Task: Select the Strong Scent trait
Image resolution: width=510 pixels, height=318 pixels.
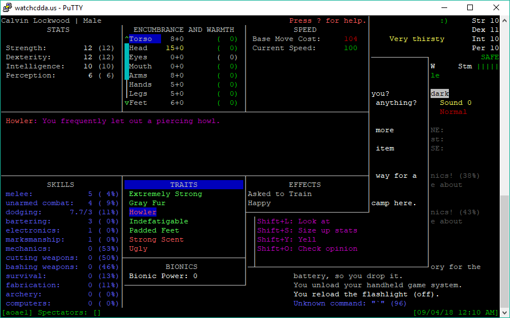Action: coord(156,239)
